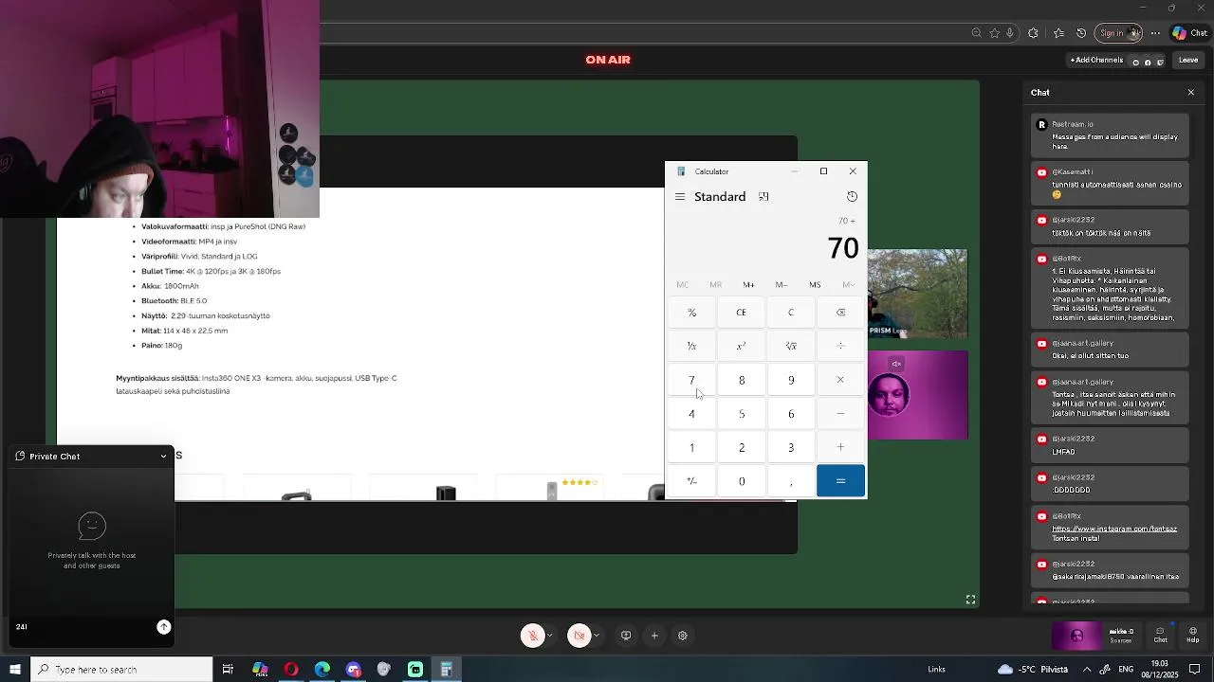The height and width of the screenshot is (682, 1214).
Task: Toggle Calculator keep-on-top mode icon
Action: (763, 197)
